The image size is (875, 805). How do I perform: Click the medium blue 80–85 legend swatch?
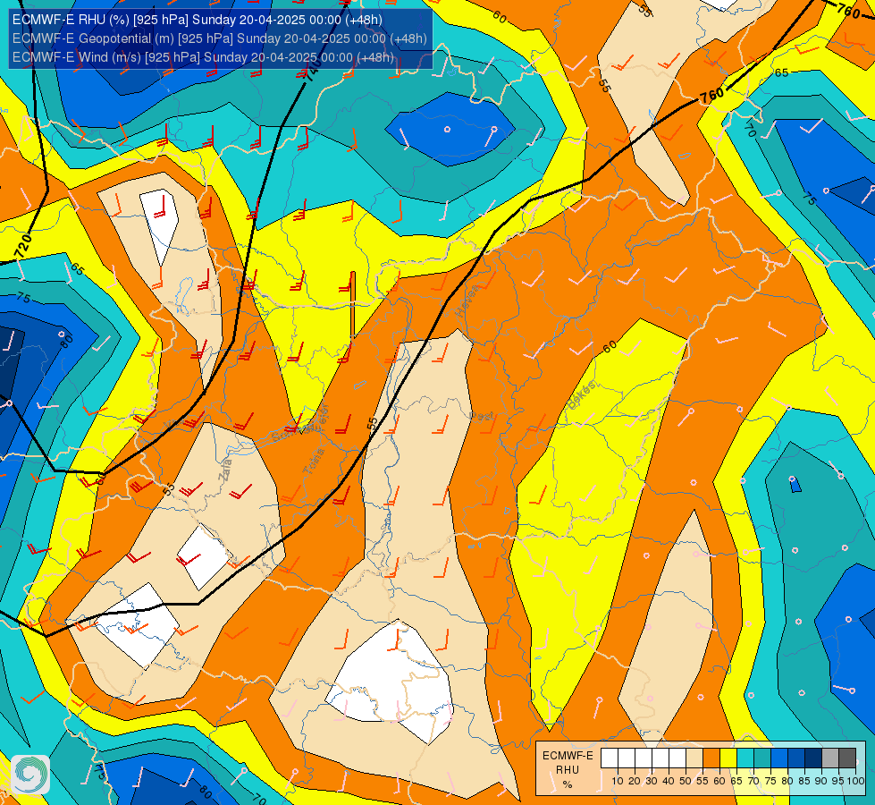tap(796, 758)
